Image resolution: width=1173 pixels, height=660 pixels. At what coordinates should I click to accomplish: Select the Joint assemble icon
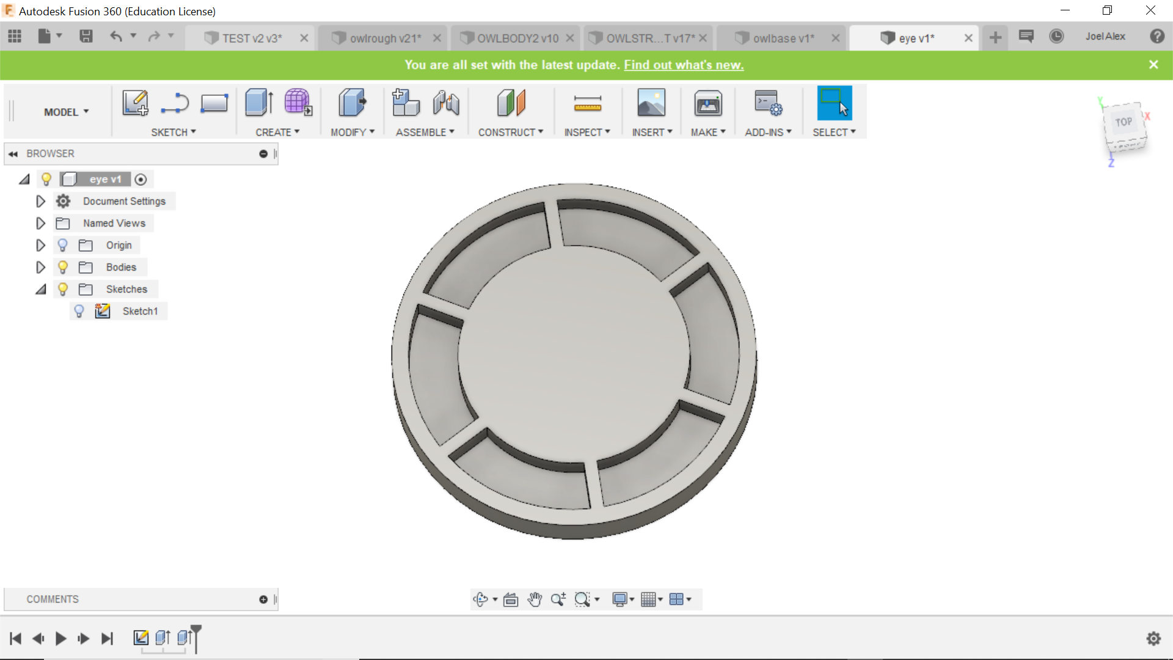[x=446, y=103]
